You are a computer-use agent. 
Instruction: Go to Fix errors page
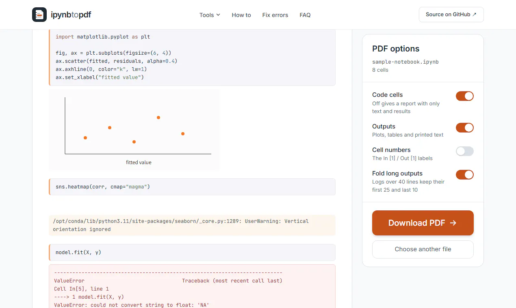pos(275,15)
